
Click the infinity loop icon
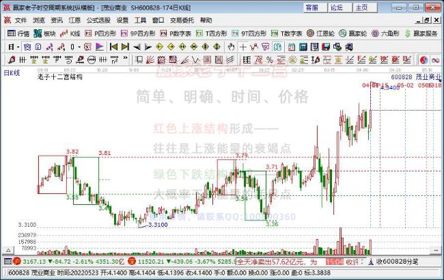tap(436, 59)
